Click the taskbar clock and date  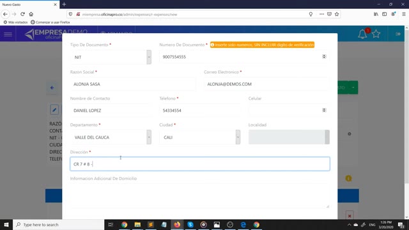coord(386,224)
